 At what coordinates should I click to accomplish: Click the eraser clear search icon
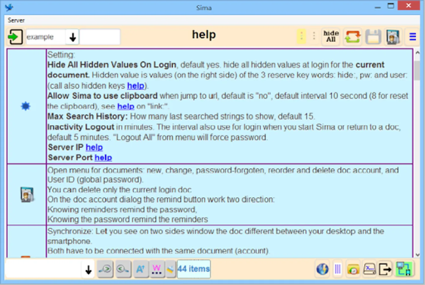[171, 269]
